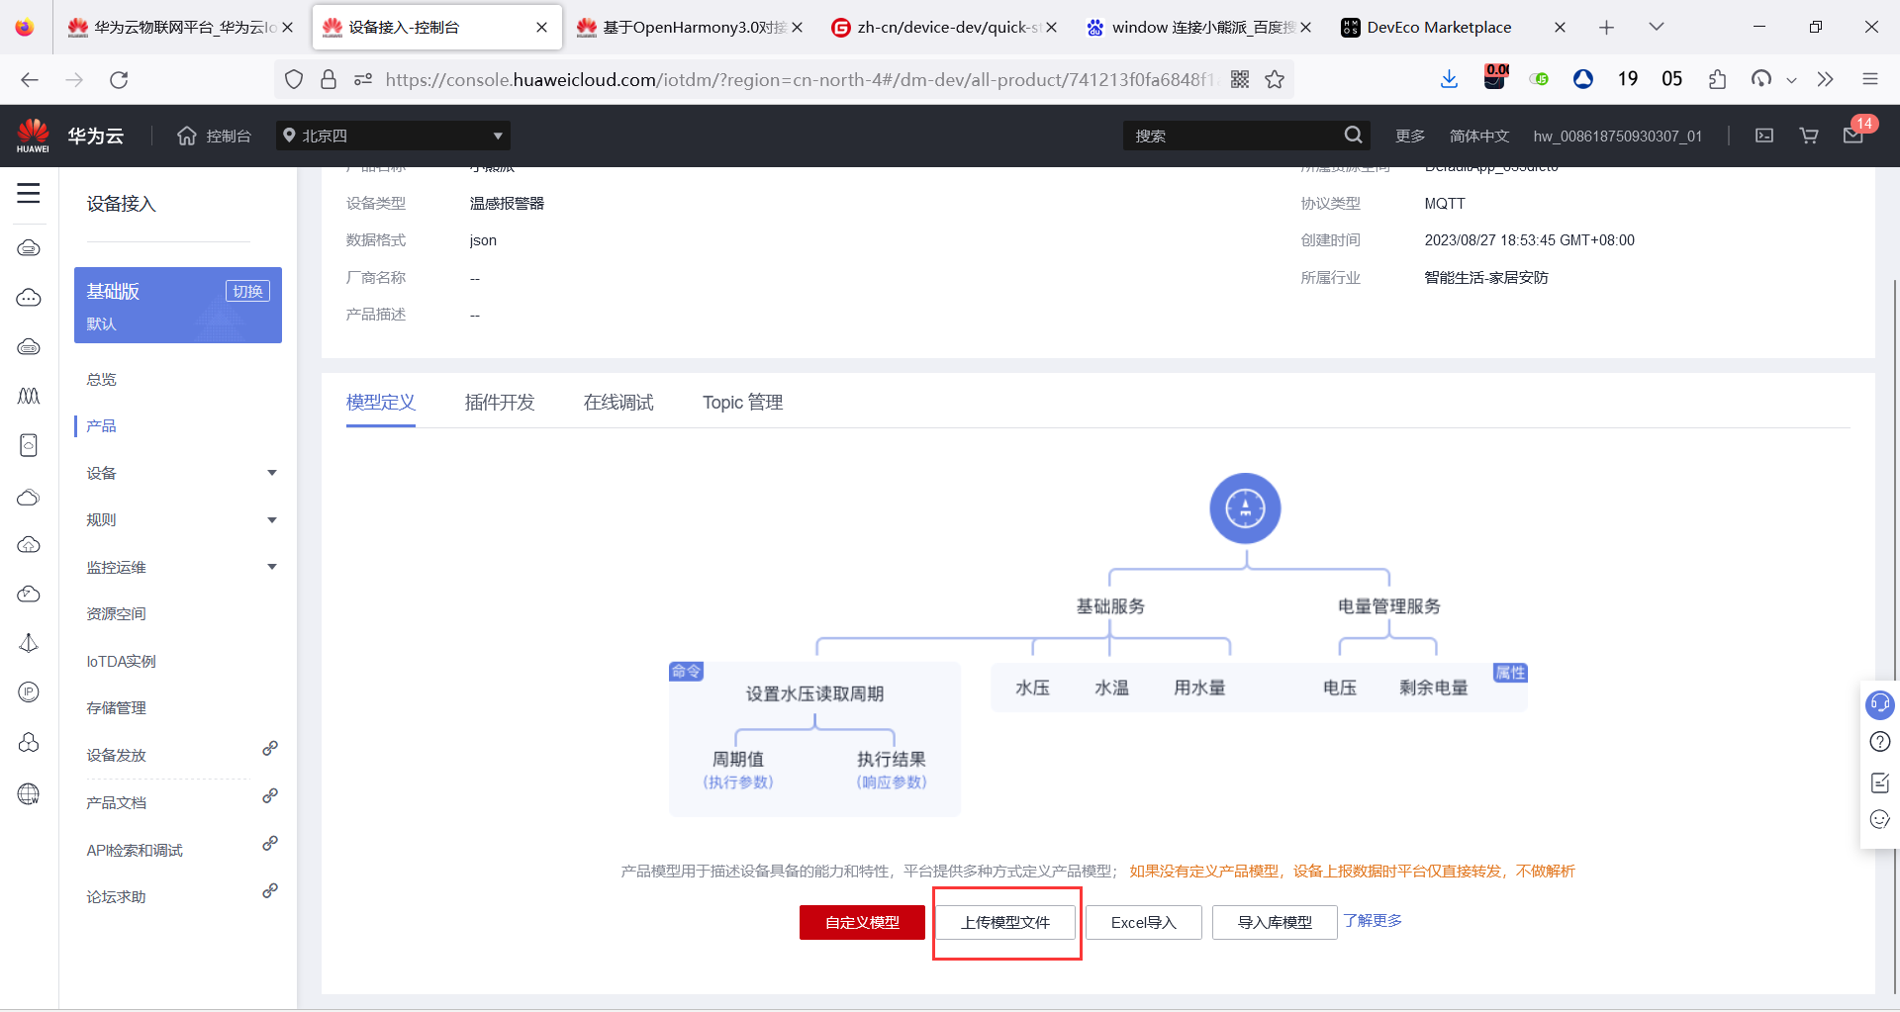Image resolution: width=1900 pixels, height=1012 pixels.
Task: Select the 用水量 property node
Action: coord(1199,688)
